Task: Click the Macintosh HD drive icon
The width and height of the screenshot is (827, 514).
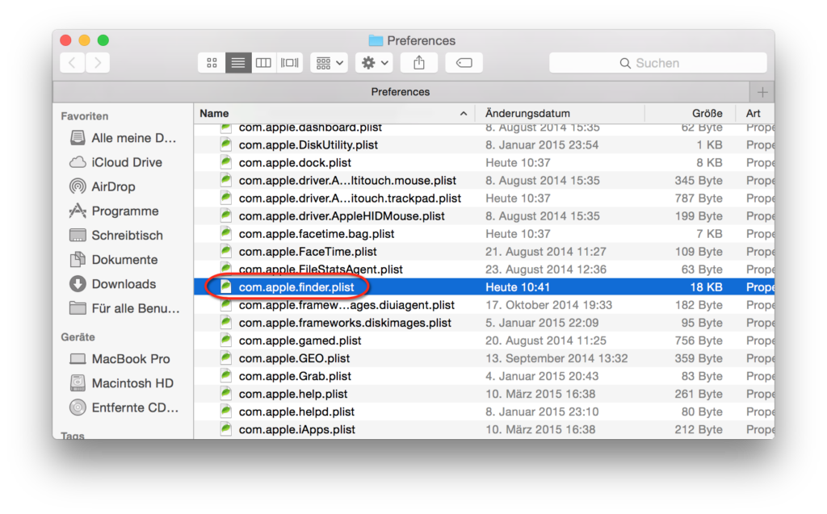Action: [x=78, y=383]
